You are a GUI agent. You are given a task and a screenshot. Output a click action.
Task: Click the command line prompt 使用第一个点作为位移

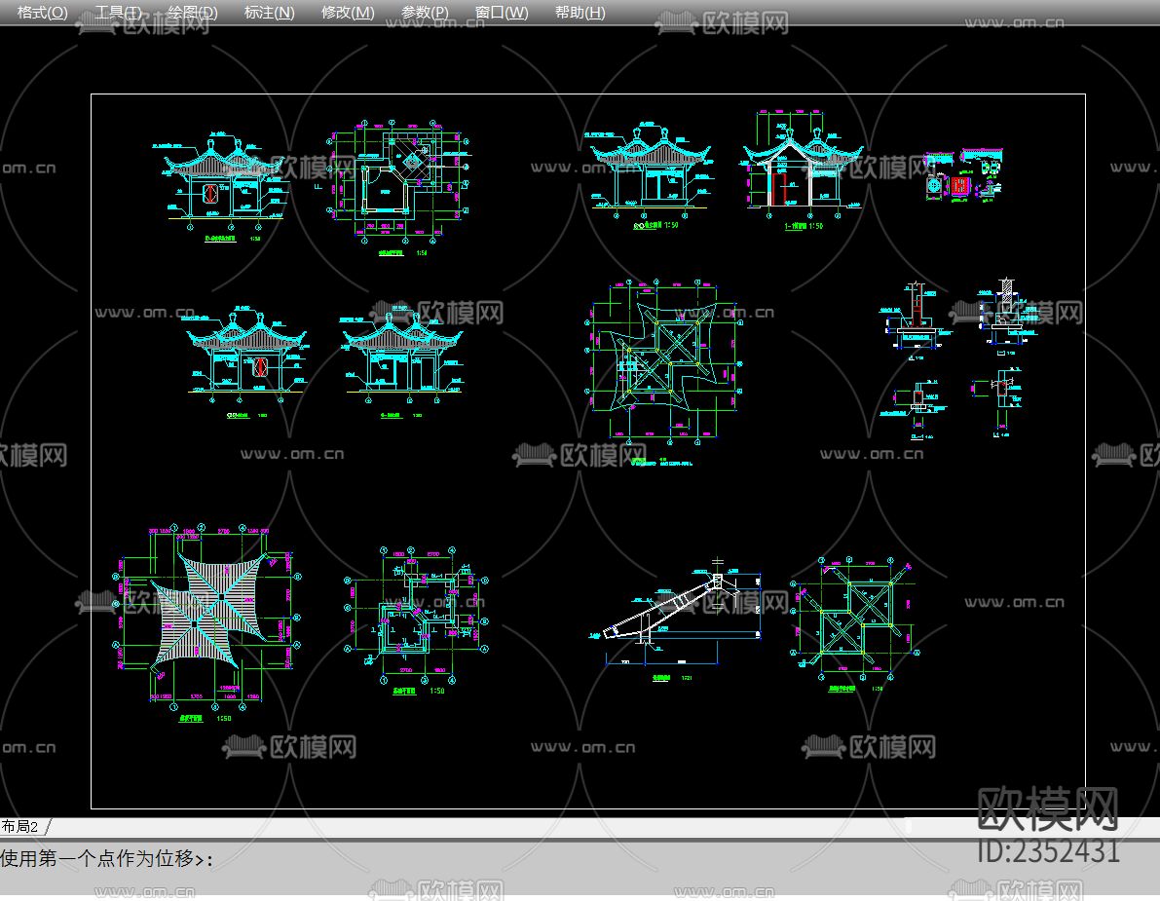(107, 858)
